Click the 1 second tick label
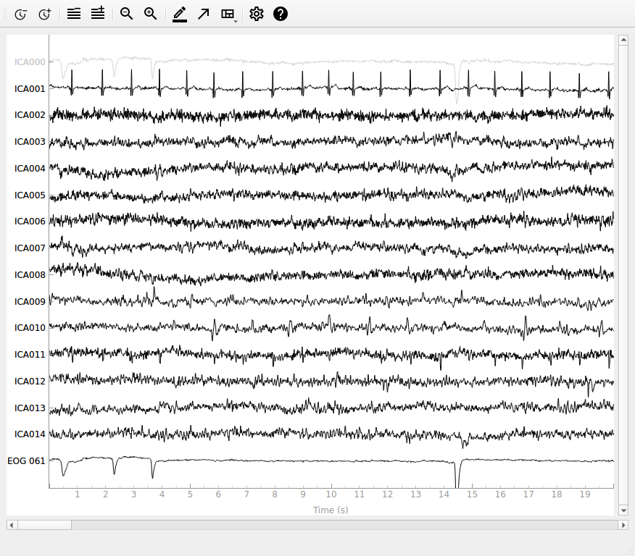 click(x=78, y=494)
